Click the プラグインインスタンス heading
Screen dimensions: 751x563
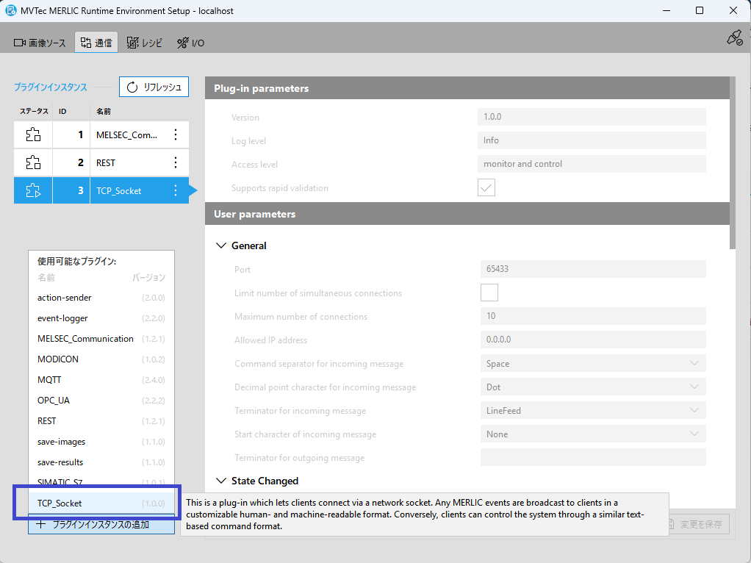[x=50, y=87]
